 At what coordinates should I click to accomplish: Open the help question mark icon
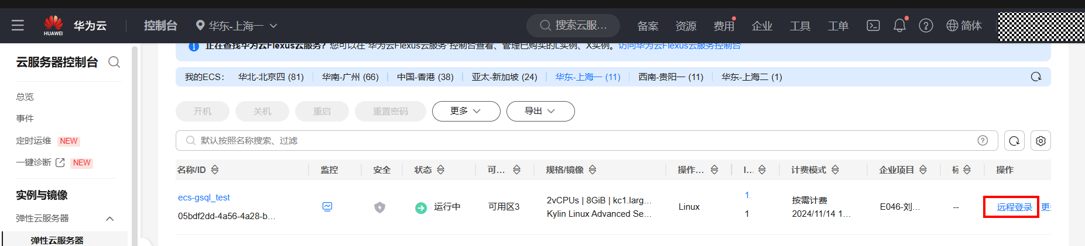pyautogui.click(x=926, y=26)
